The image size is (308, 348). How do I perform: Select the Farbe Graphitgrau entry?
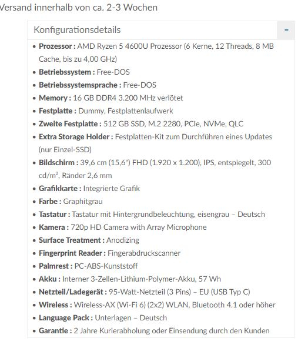pos(71,201)
